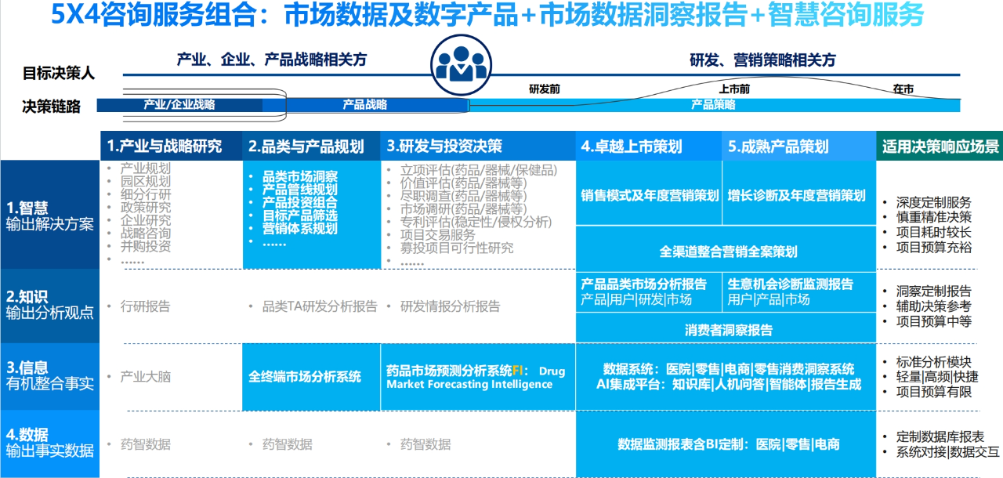1003x478 pixels.
Task: Open the 3.研发与投资决策 column header
Action: pos(444,147)
